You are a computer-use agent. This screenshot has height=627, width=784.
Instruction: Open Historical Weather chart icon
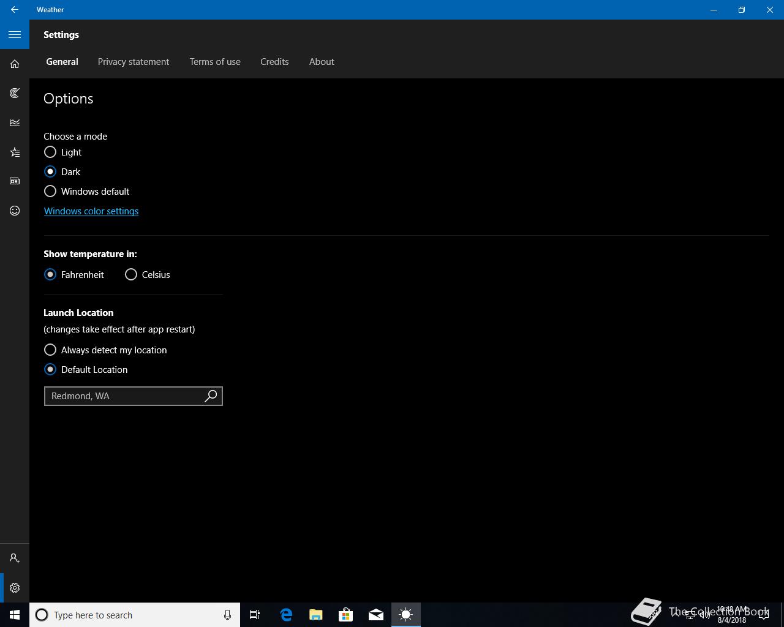[15, 122]
